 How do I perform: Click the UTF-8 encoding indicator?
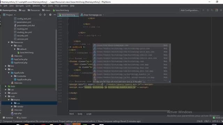pyautogui.click(x=216, y=121)
